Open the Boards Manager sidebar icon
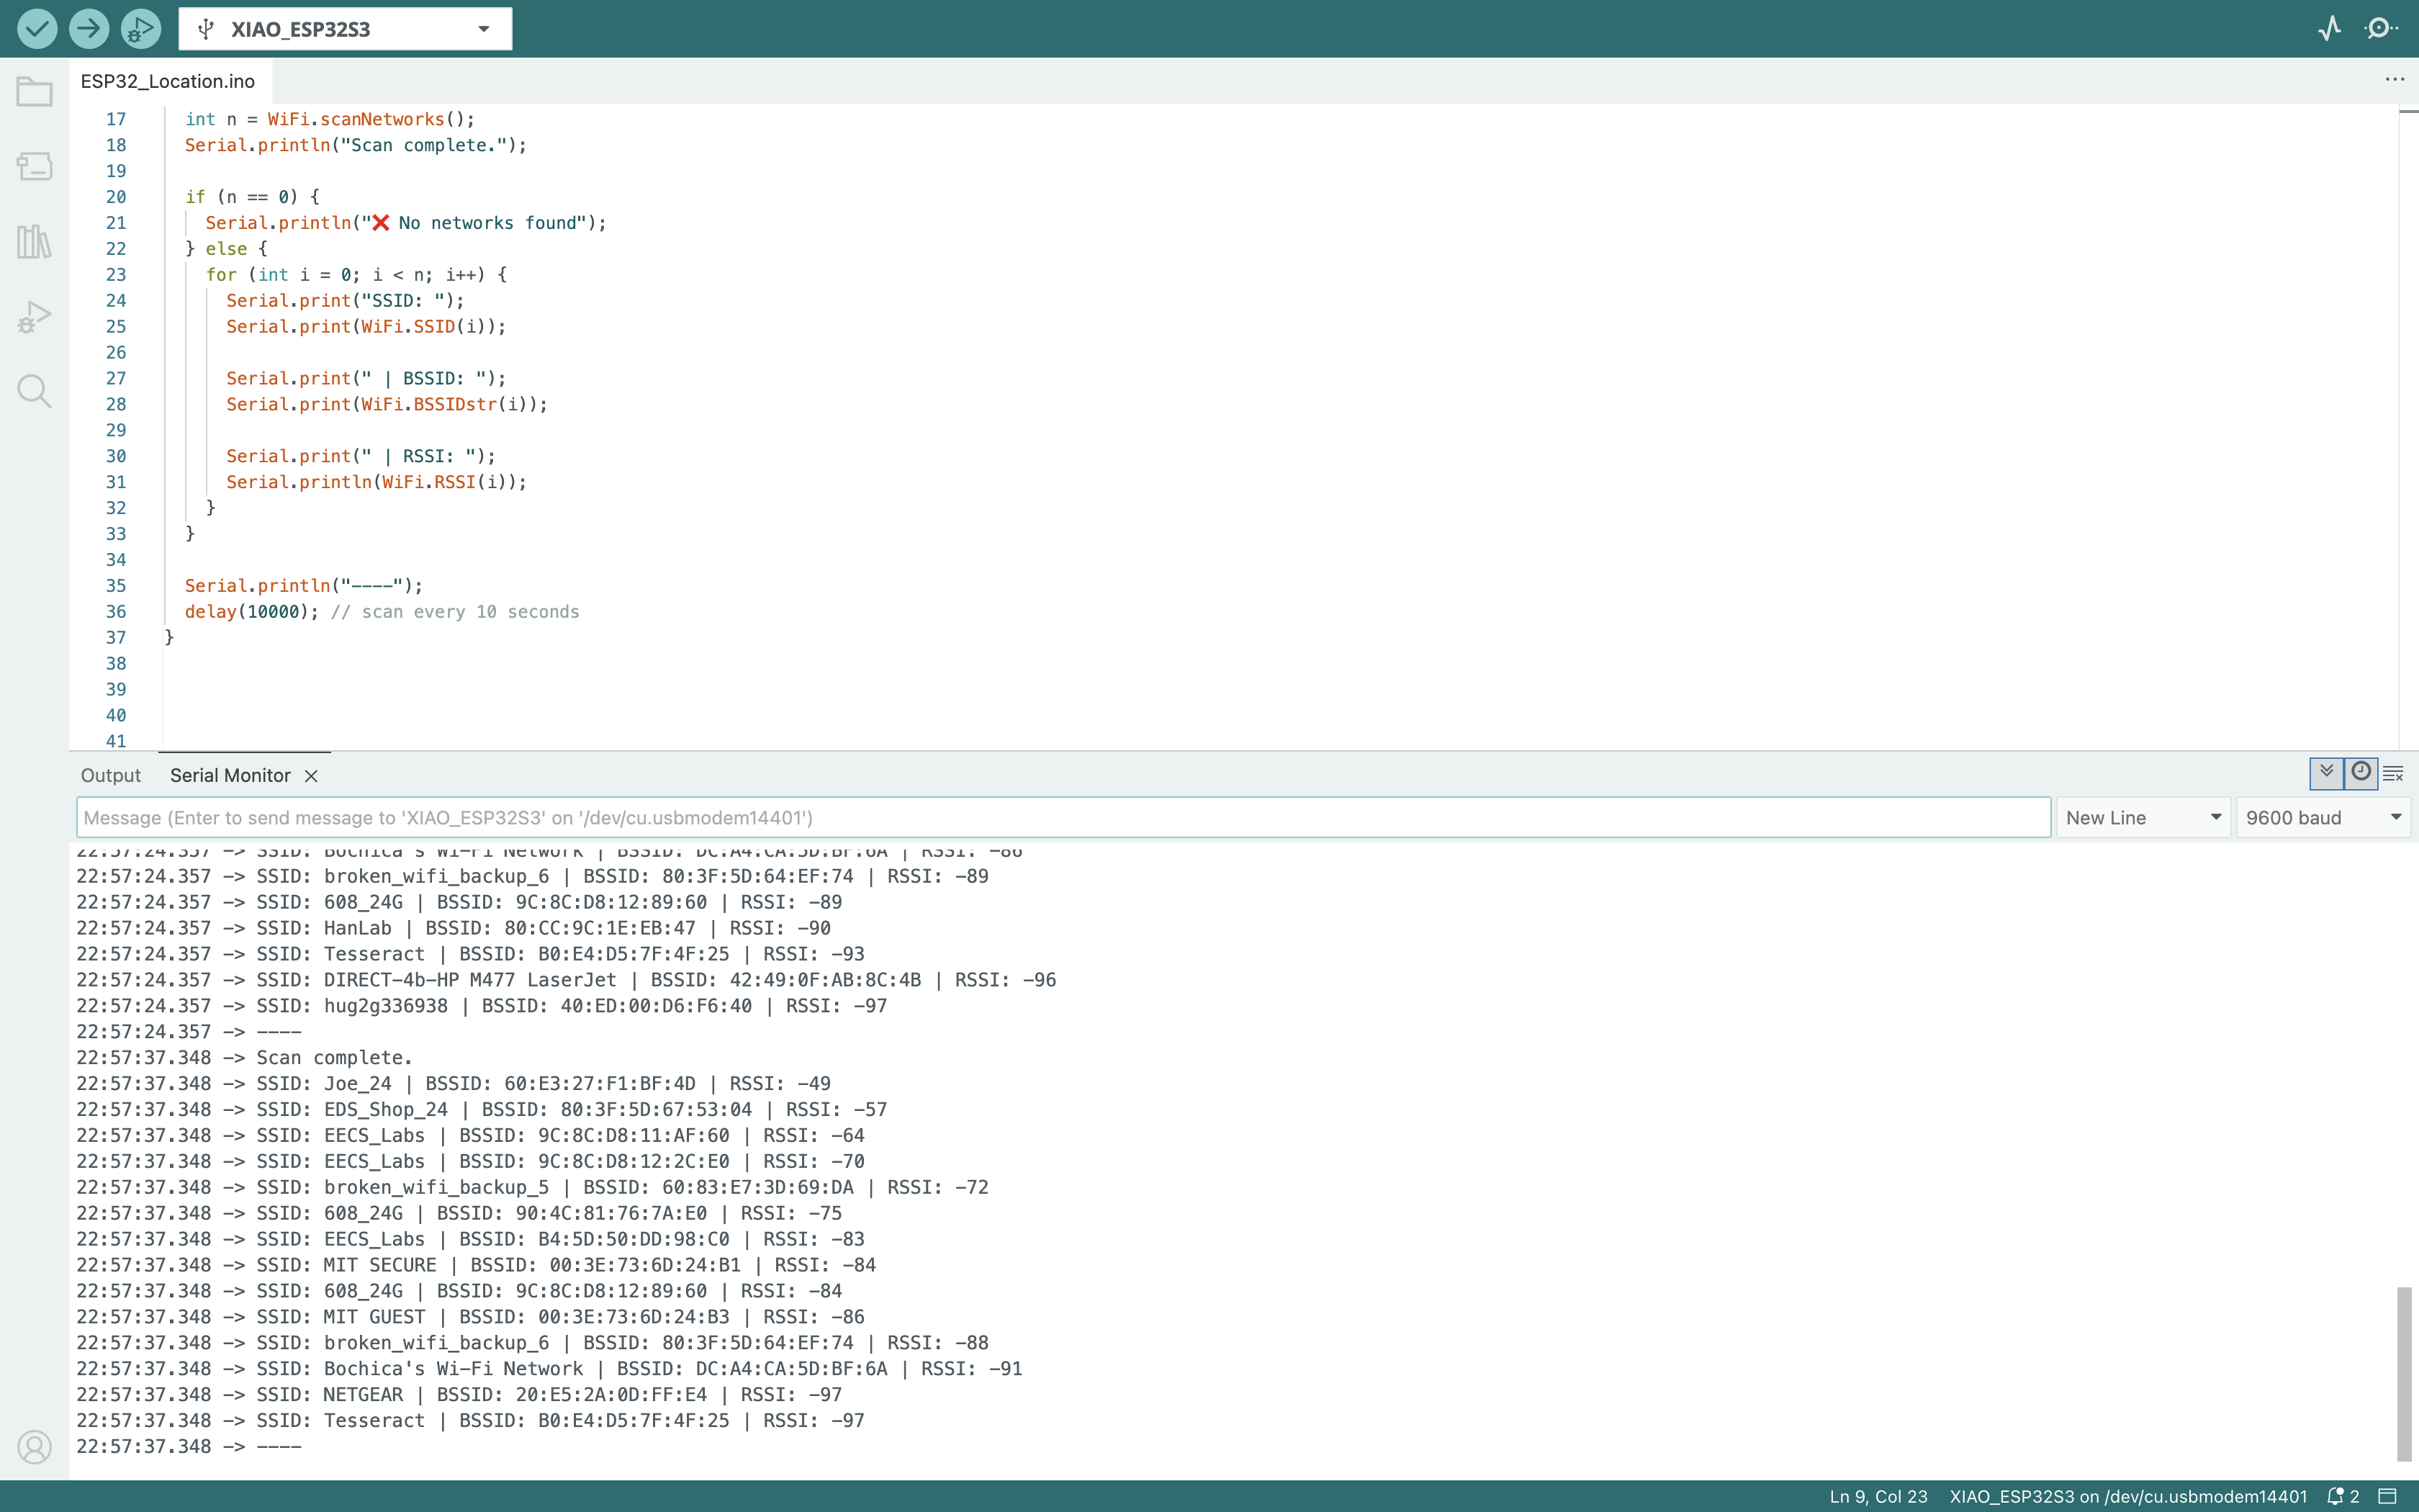Viewport: 2419px width, 1512px height. pos(34,166)
